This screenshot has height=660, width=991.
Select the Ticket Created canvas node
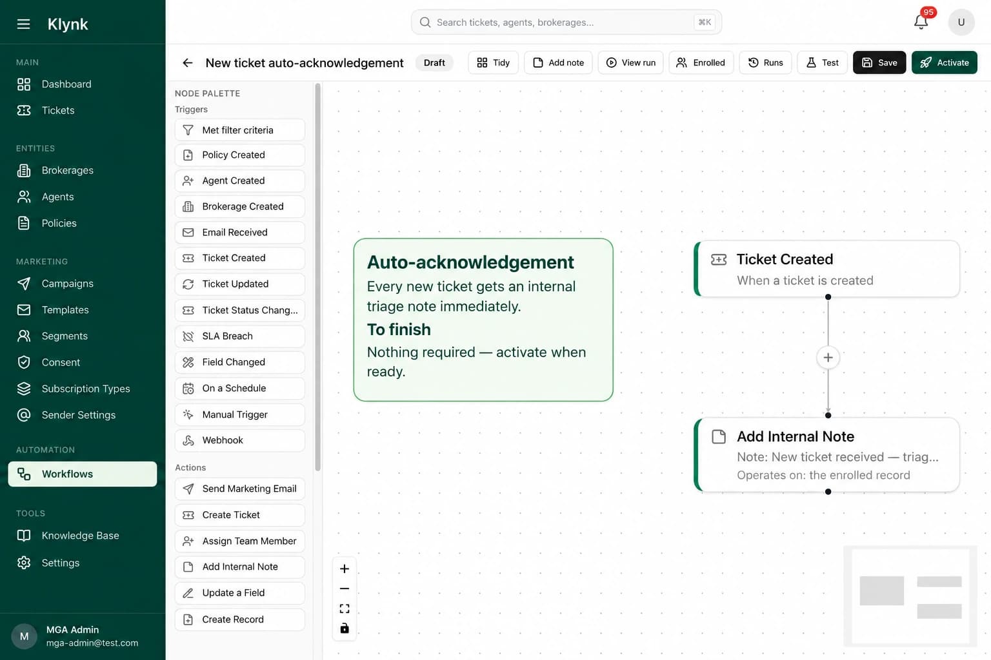[x=827, y=269]
